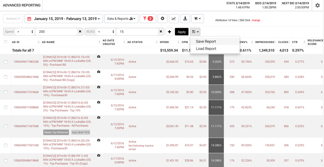Click the 324,706 impressions value
The width and height of the screenshot is (324, 167).
[x=270, y=92]
